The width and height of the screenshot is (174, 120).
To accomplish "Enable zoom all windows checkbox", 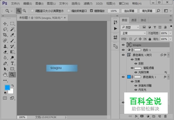I will pos(69,11).
